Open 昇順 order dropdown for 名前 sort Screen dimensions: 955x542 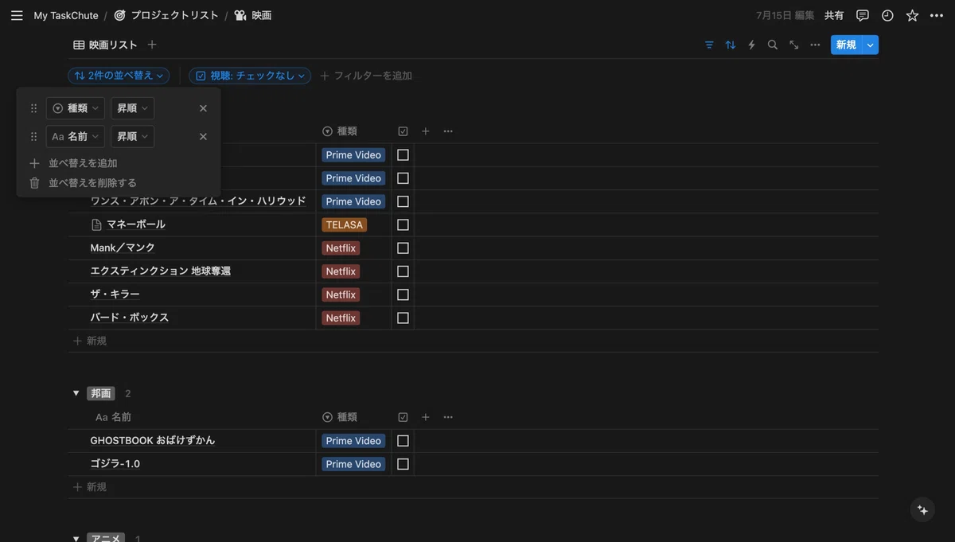click(132, 137)
